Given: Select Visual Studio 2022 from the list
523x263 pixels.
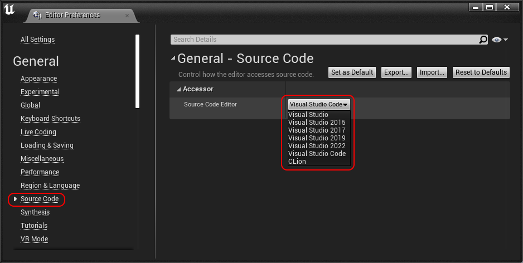Looking at the screenshot, I should 317,146.
